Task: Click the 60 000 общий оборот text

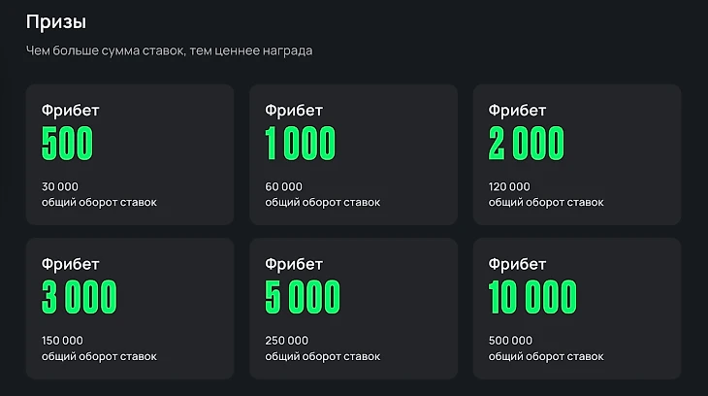Action: [321, 194]
